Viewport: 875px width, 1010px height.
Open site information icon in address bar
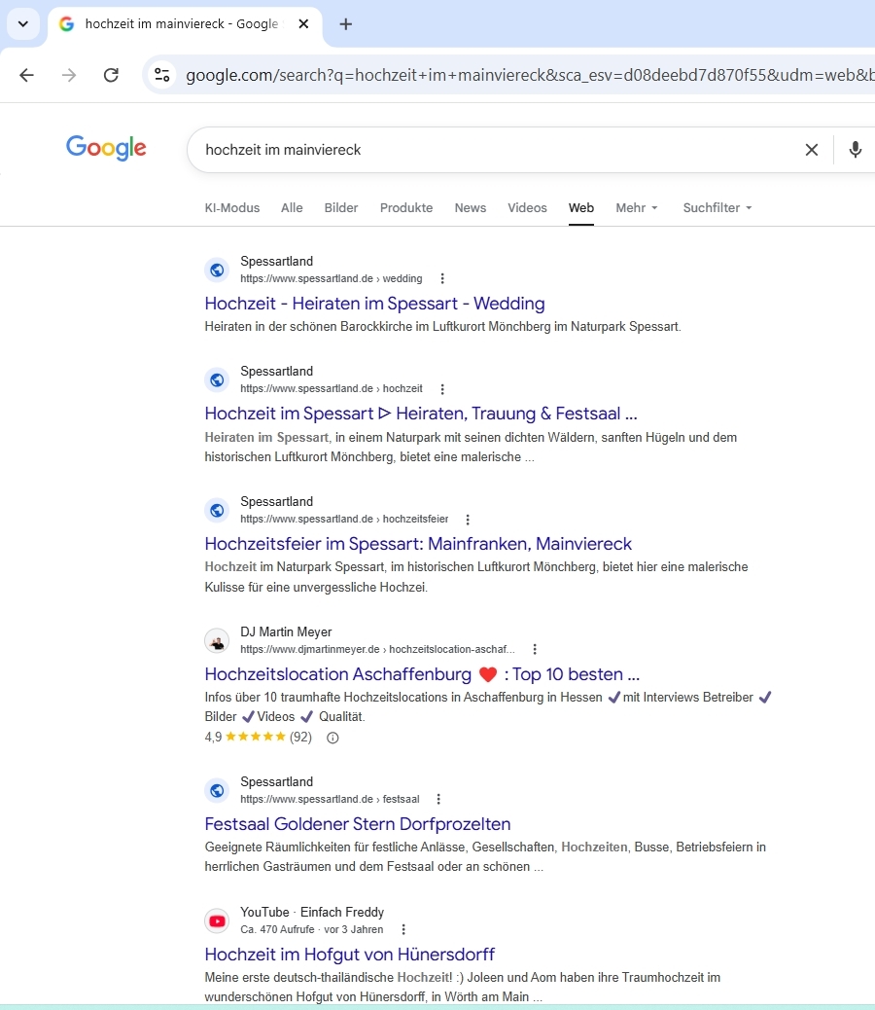click(162, 75)
